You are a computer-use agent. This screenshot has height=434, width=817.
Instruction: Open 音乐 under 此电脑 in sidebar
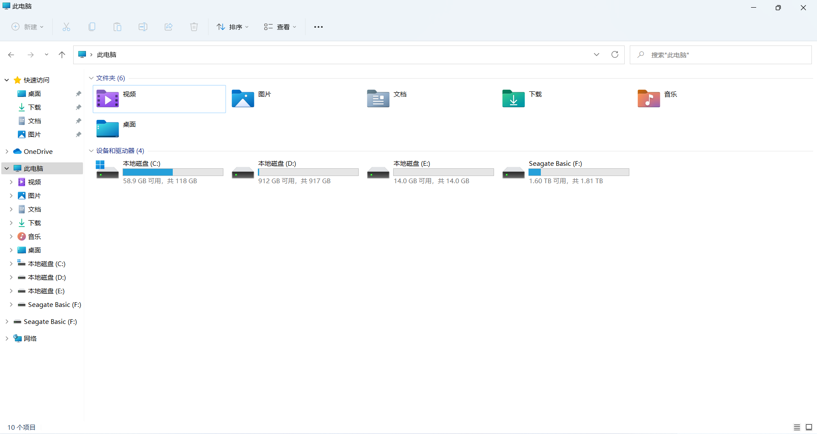[x=34, y=236]
